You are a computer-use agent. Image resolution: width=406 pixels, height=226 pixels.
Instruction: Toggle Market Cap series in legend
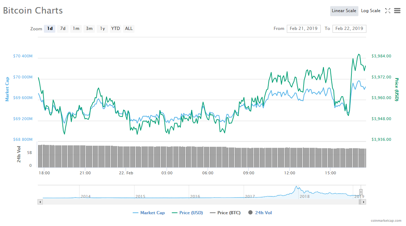[x=149, y=213]
